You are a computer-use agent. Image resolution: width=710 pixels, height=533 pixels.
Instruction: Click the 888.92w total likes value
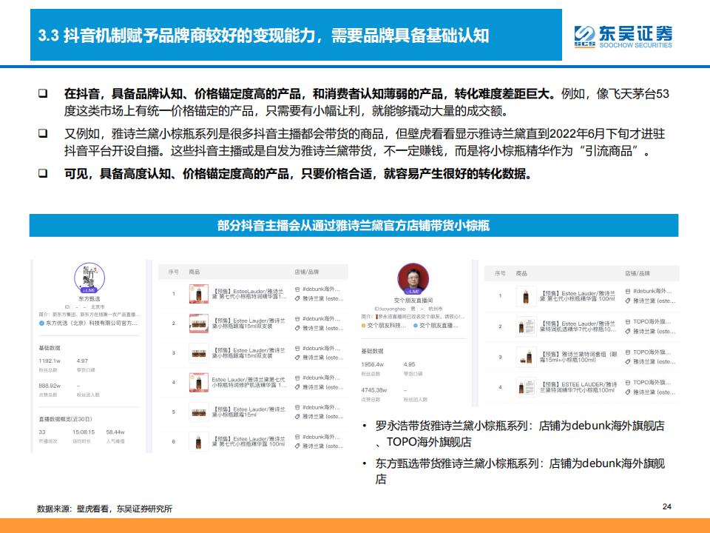(x=50, y=386)
